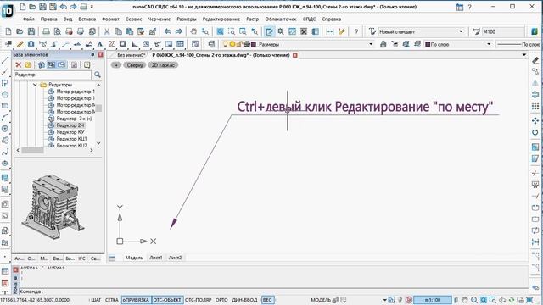Click the plus viewport control button
This screenshot has height=305, width=543.
point(116,65)
